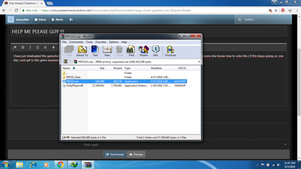Viewport: 301px width, 169px height.
Task: Click the Test archive icon
Action: [95, 51]
